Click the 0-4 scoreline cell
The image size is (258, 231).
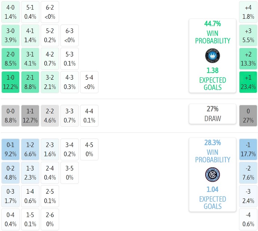tap(10, 219)
